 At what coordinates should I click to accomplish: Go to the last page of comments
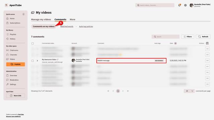point(128,91)
